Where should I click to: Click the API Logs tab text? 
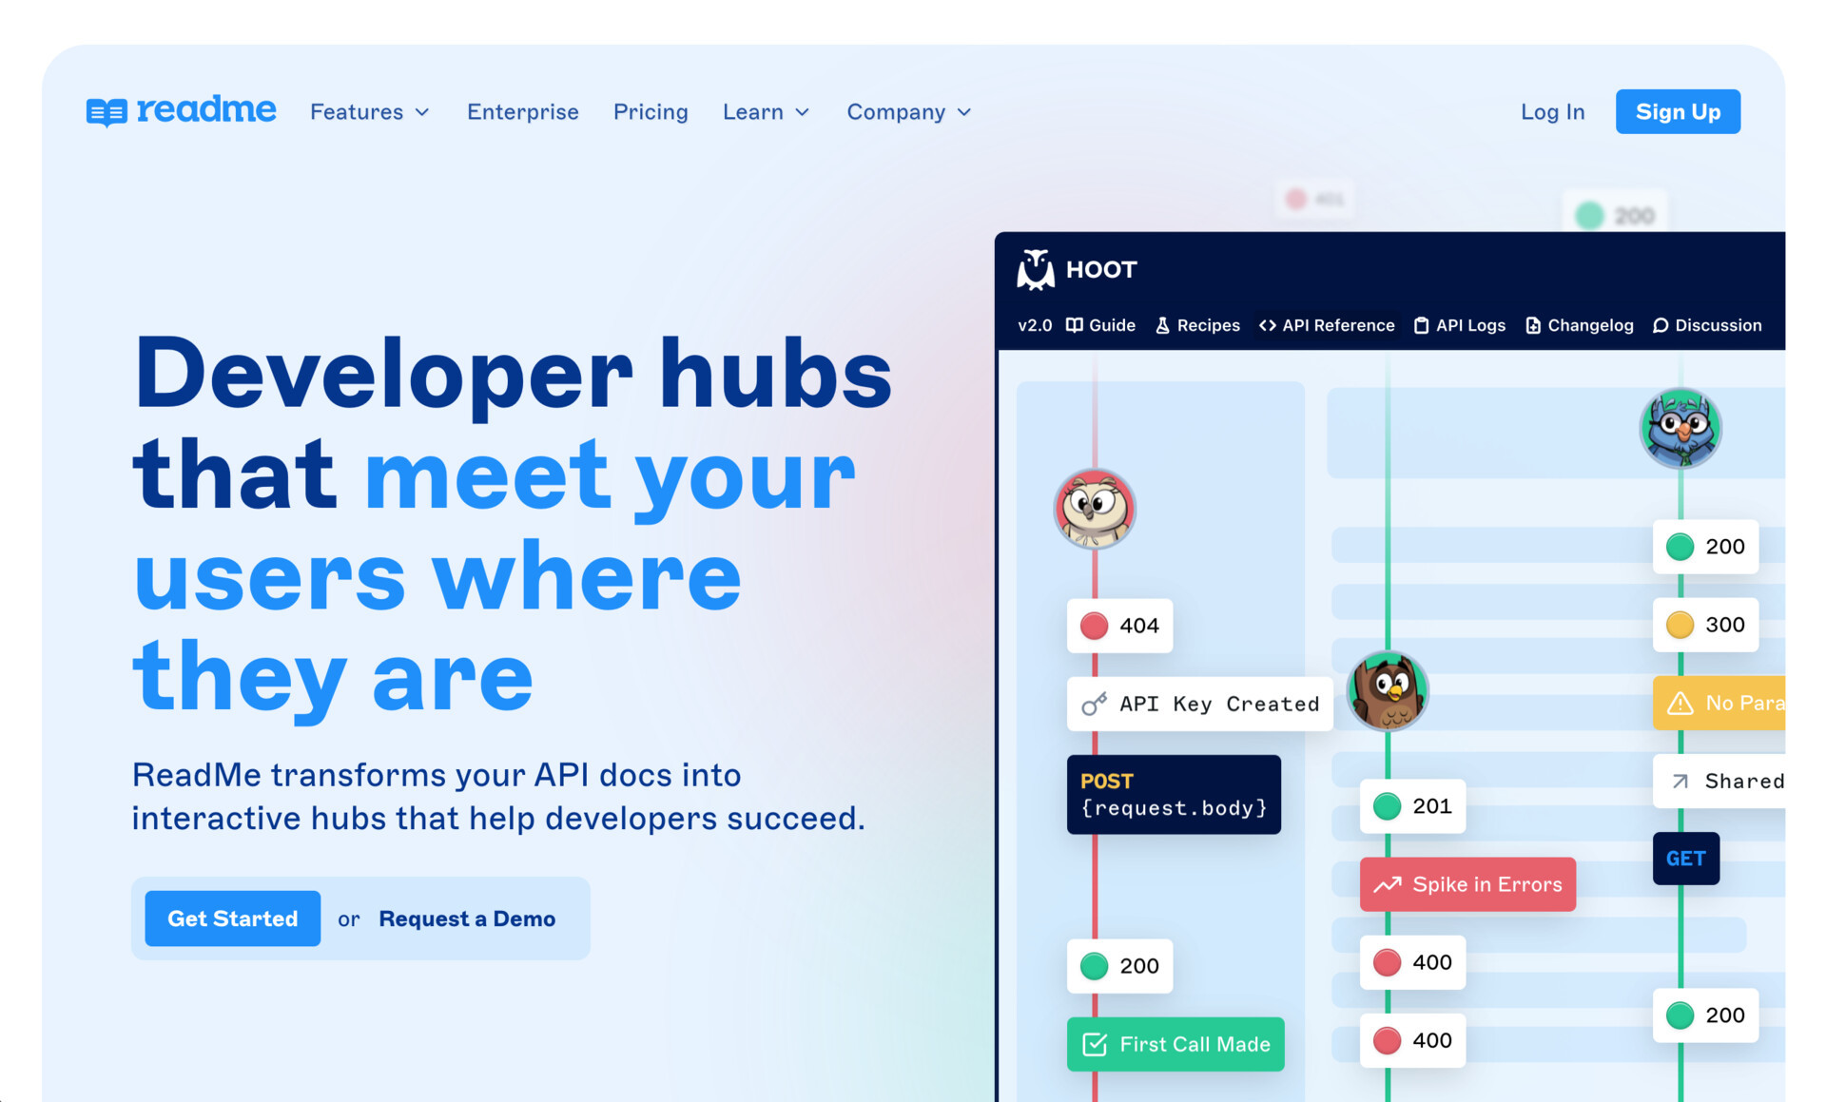[x=1471, y=325]
